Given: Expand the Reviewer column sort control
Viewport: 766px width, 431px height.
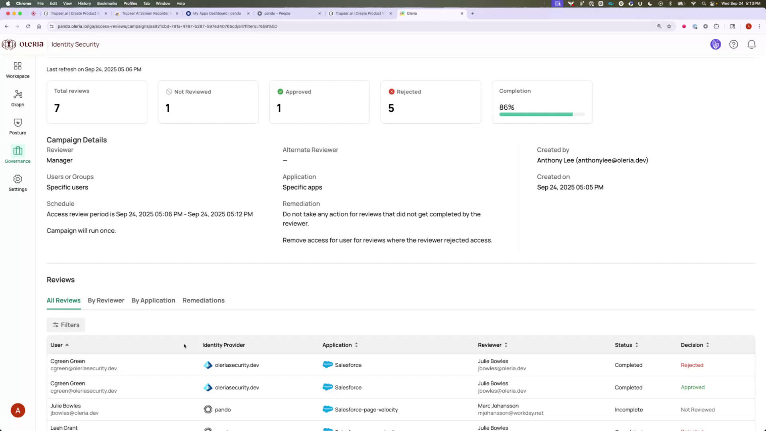Looking at the screenshot, I should (x=505, y=345).
